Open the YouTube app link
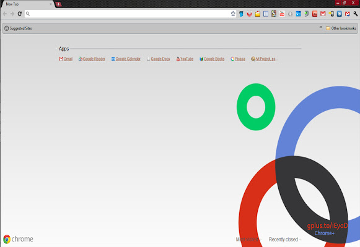Viewport: 360px width, 247px height. click(x=185, y=59)
